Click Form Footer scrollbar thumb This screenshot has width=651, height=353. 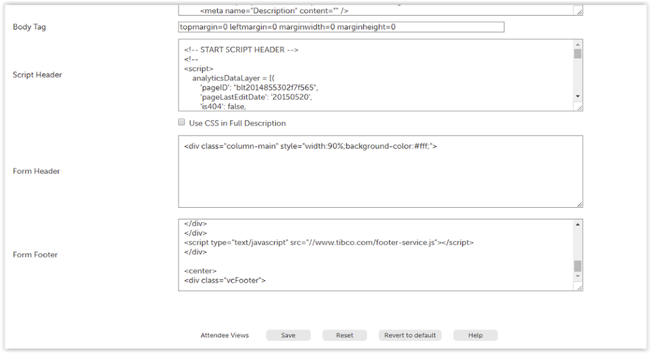[577, 266]
